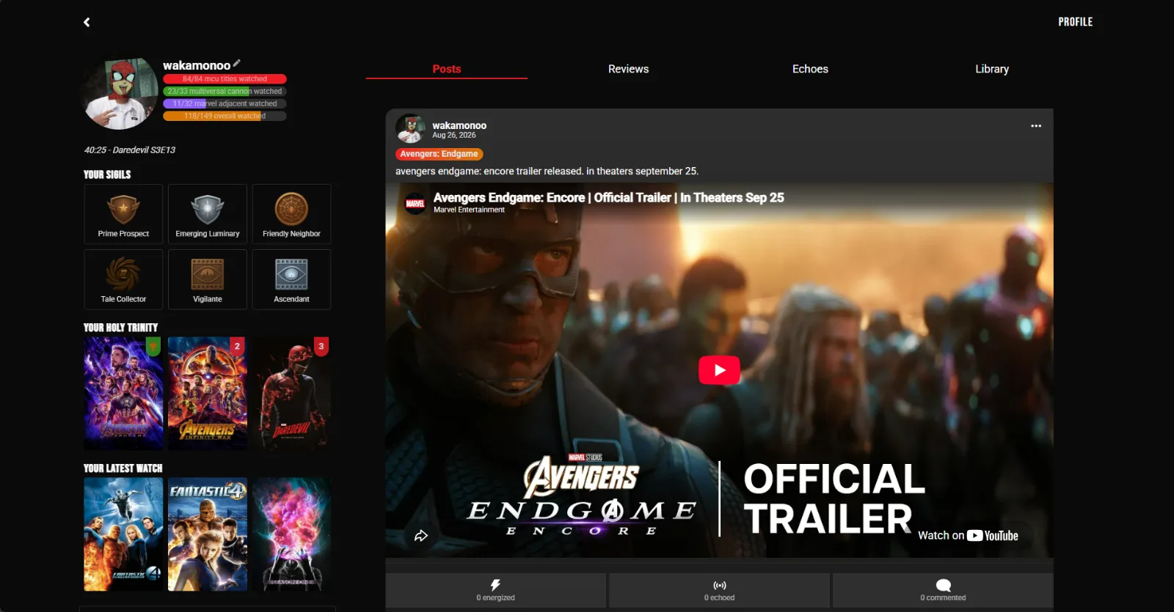Open the Ascendant sigil
This screenshot has width=1174, height=612.
(291, 279)
